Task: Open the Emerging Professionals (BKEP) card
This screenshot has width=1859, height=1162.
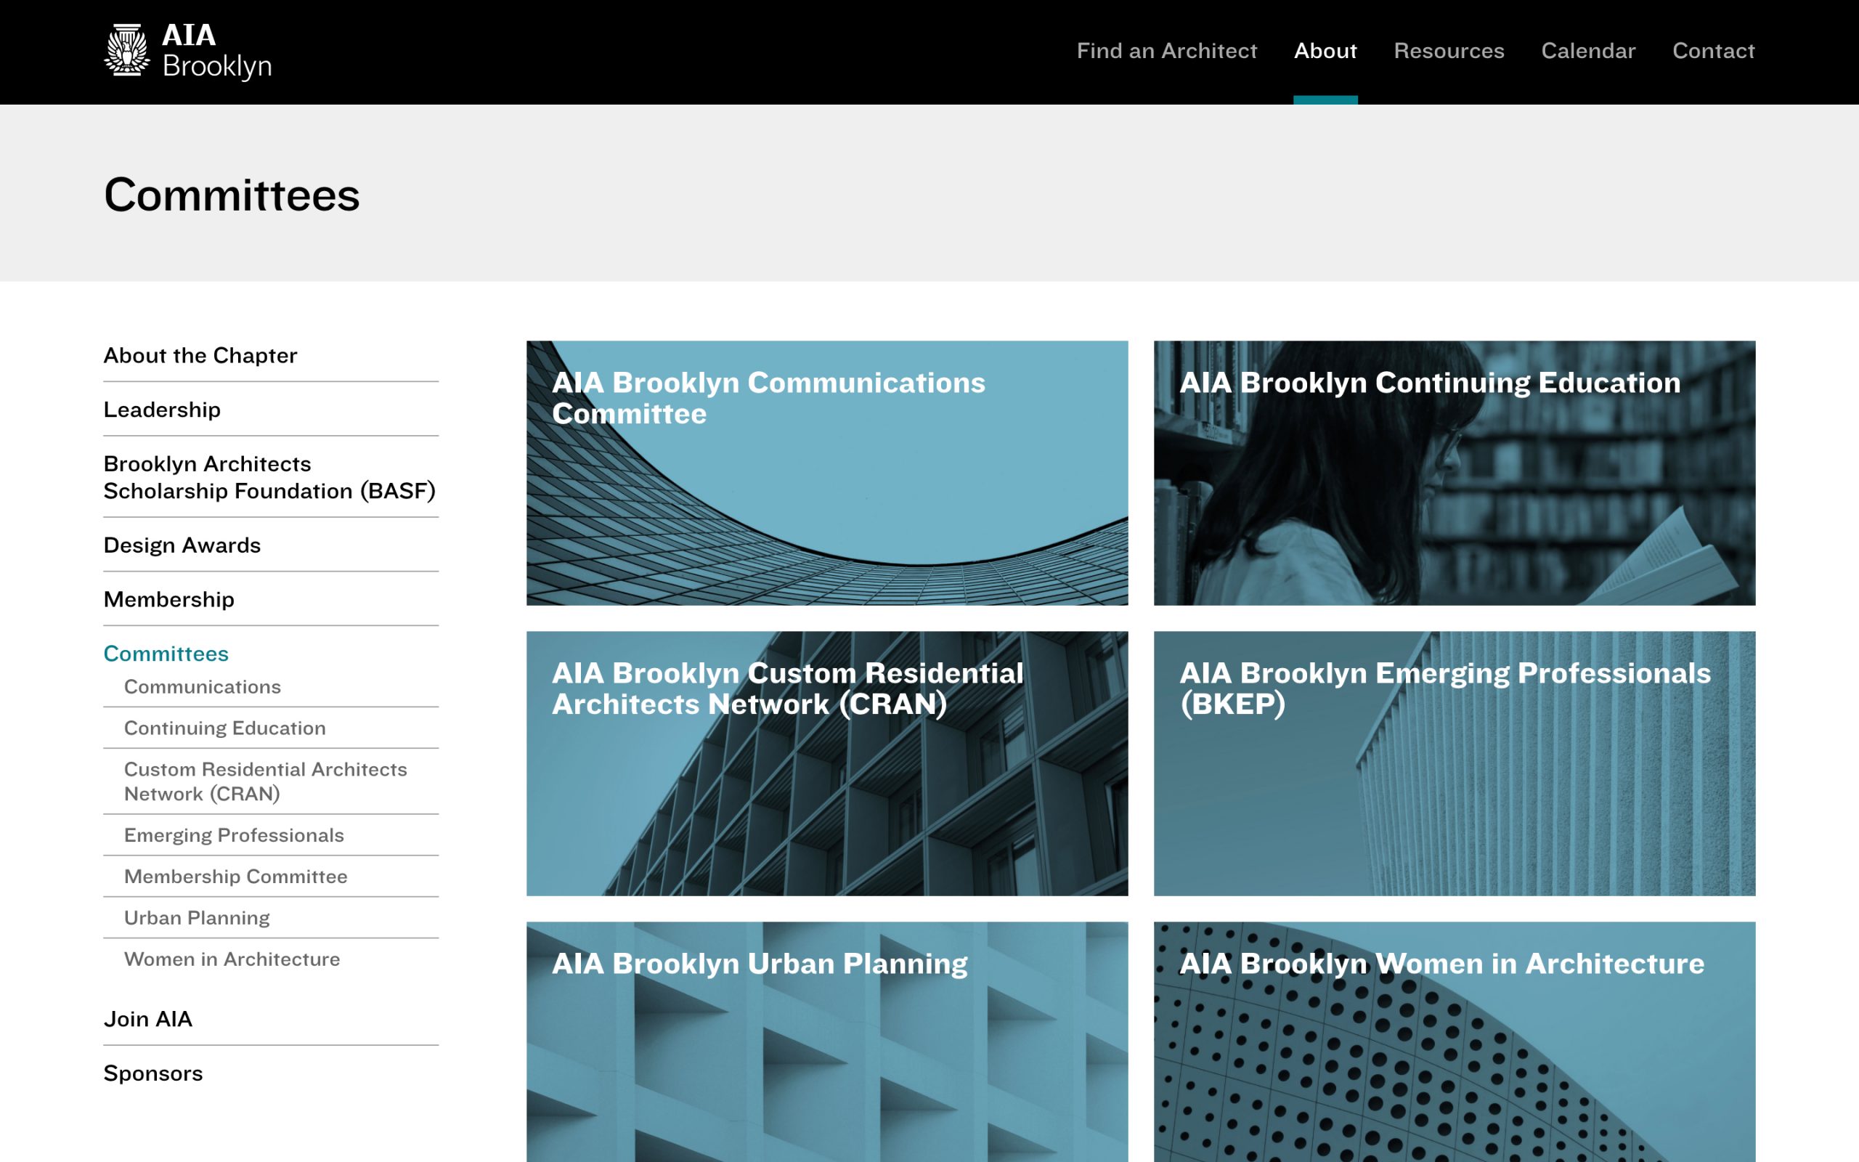Action: 1455,763
